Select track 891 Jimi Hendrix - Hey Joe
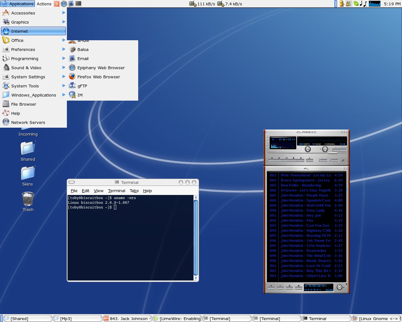The height and width of the screenshot is (322, 402). pos(306,215)
